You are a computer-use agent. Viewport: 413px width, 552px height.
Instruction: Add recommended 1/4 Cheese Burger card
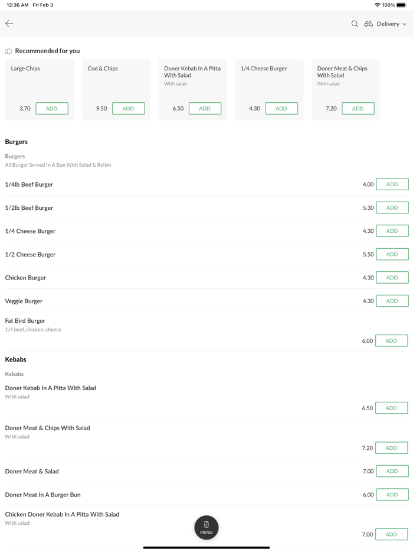click(x=281, y=108)
